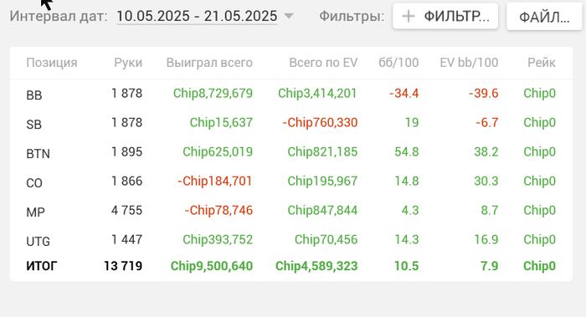The height and width of the screenshot is (317, 586).
Task: Sort by the EV bb/100 column header
Action: click(x=469, y=63)
